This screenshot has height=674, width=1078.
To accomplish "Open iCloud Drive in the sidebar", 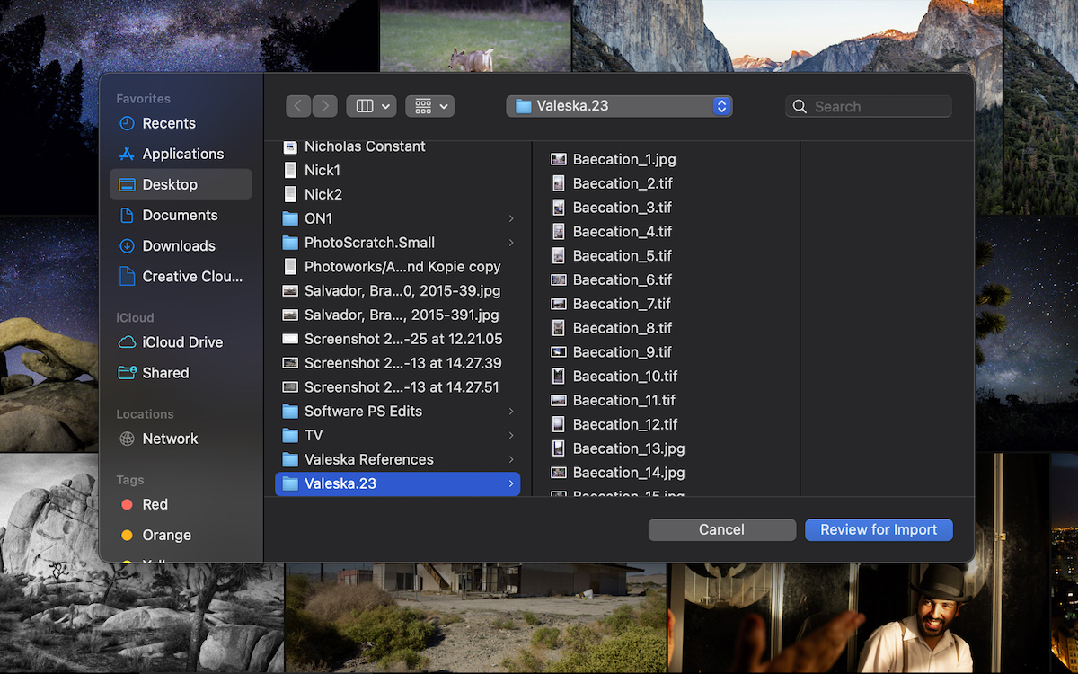I will pos(181,342).
